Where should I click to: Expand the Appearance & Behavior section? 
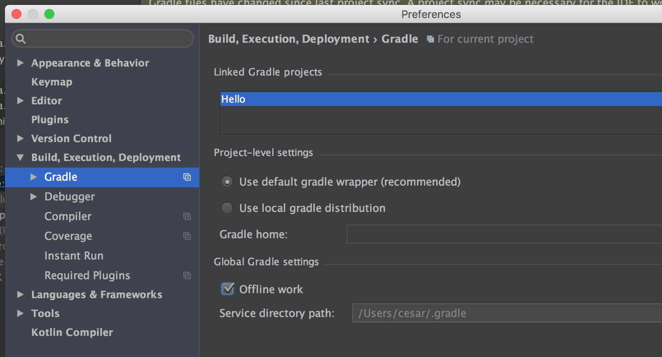point(20,63)
